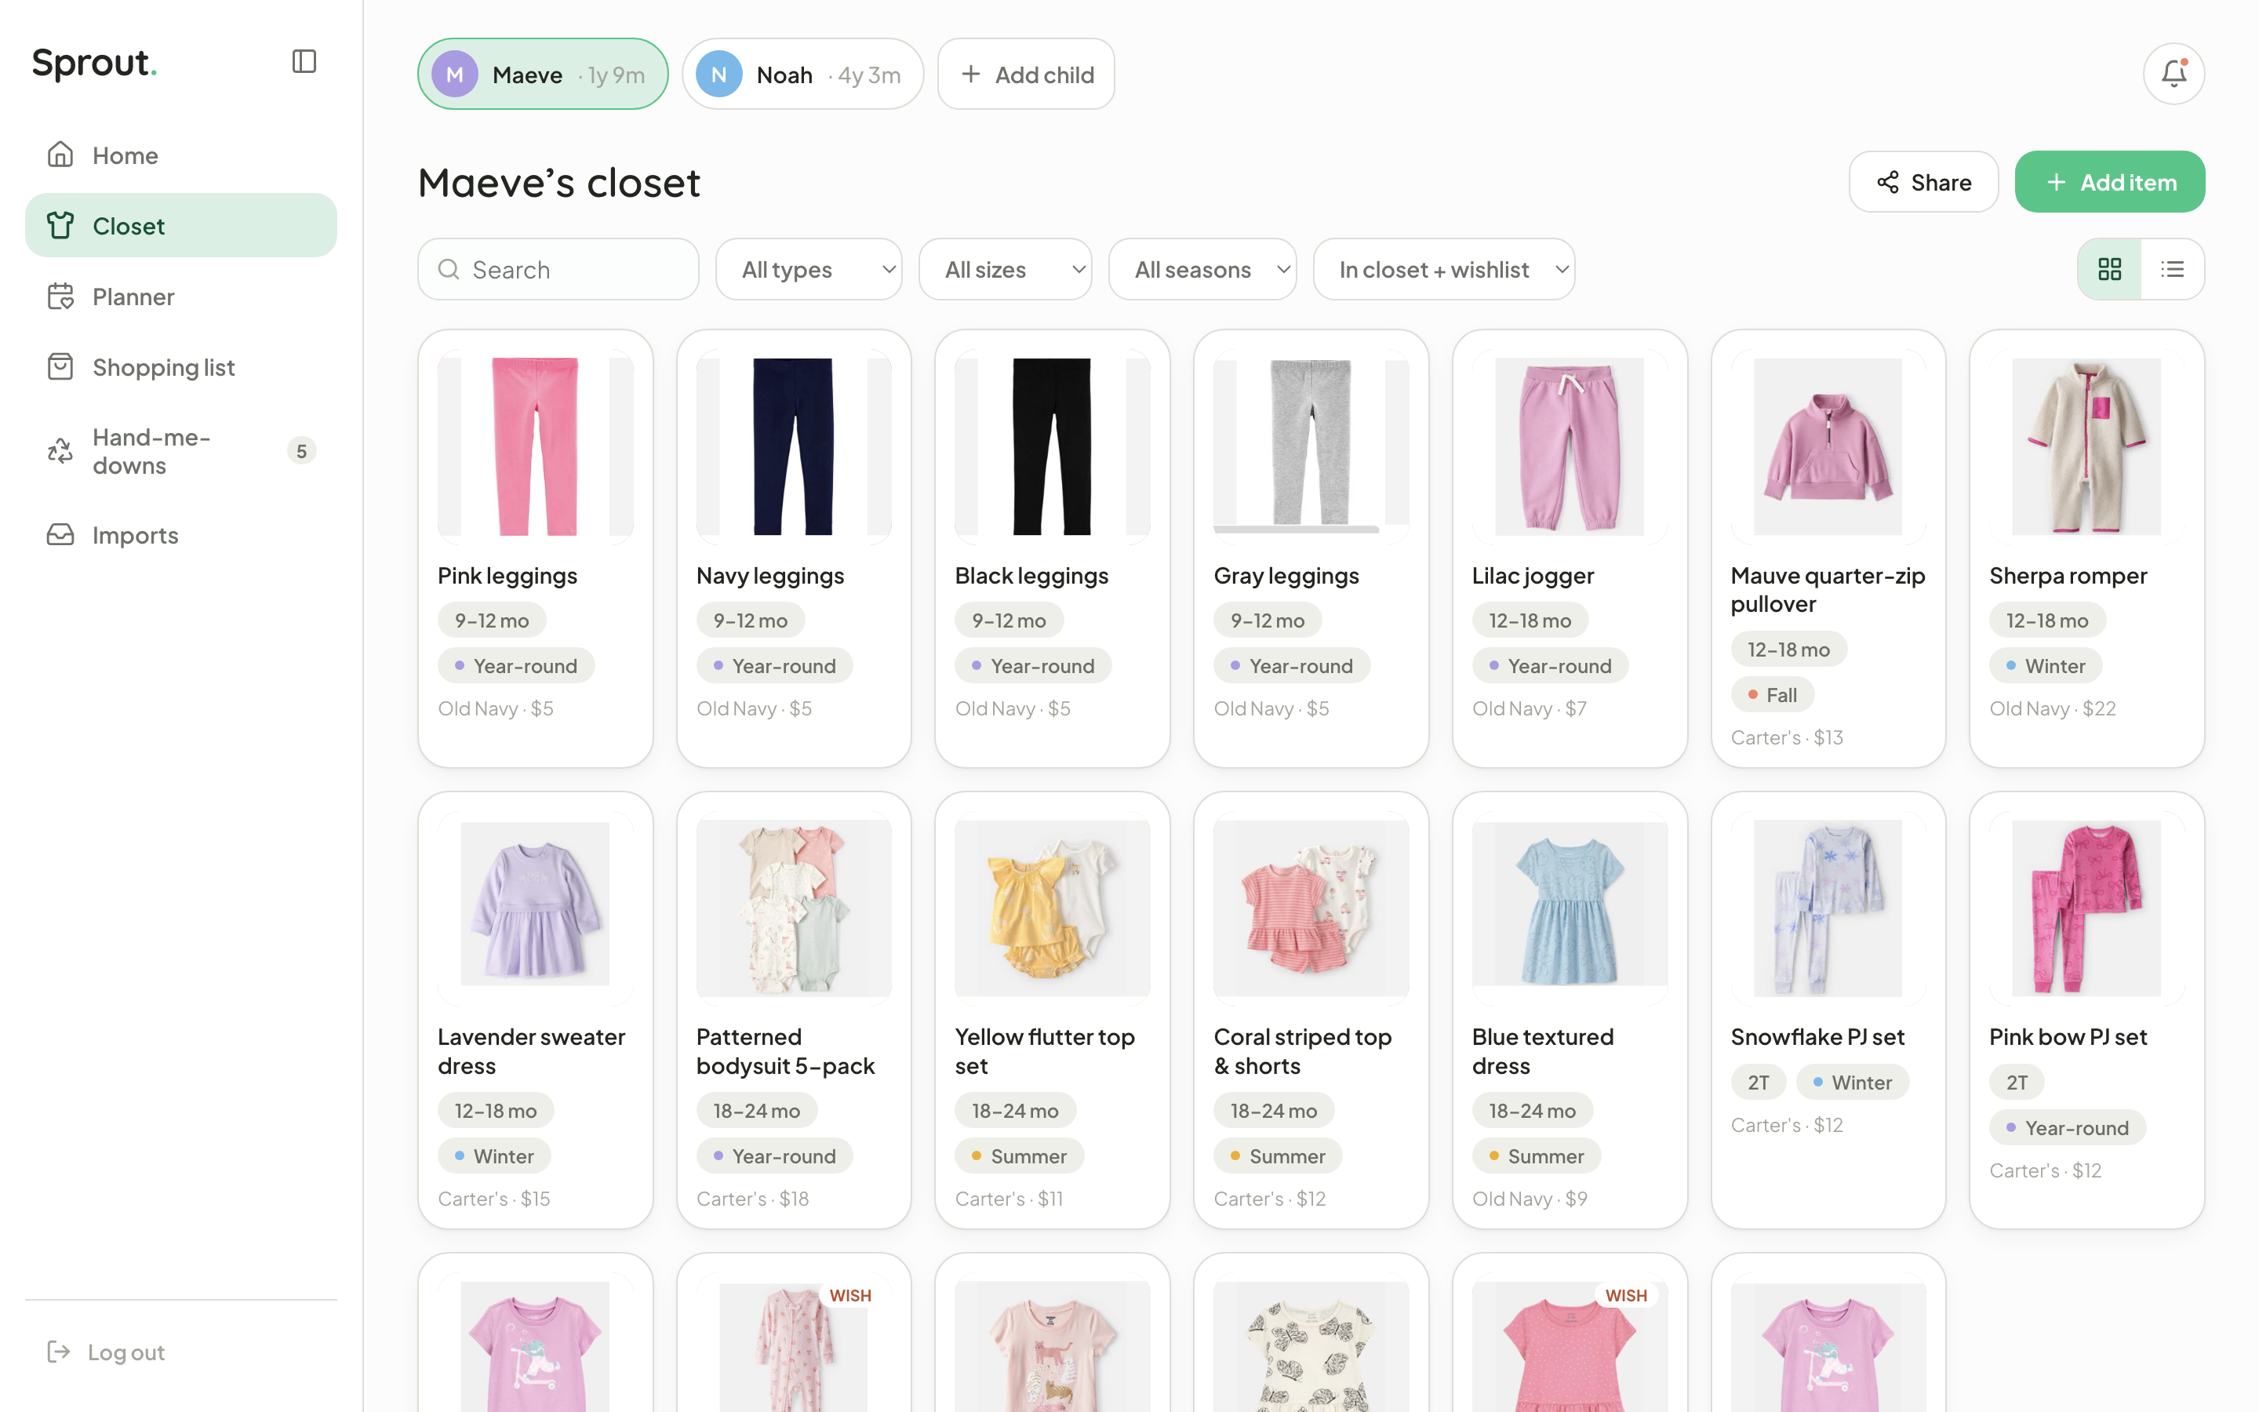Viewport: 2259px width, 1412px height.
Task: Click the Hand-me-downs count badge 5
Action: click(x=301, y=451)
